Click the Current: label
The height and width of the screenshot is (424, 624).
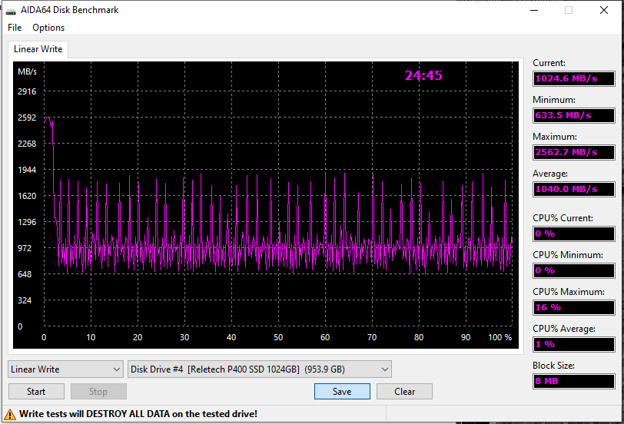549,63
